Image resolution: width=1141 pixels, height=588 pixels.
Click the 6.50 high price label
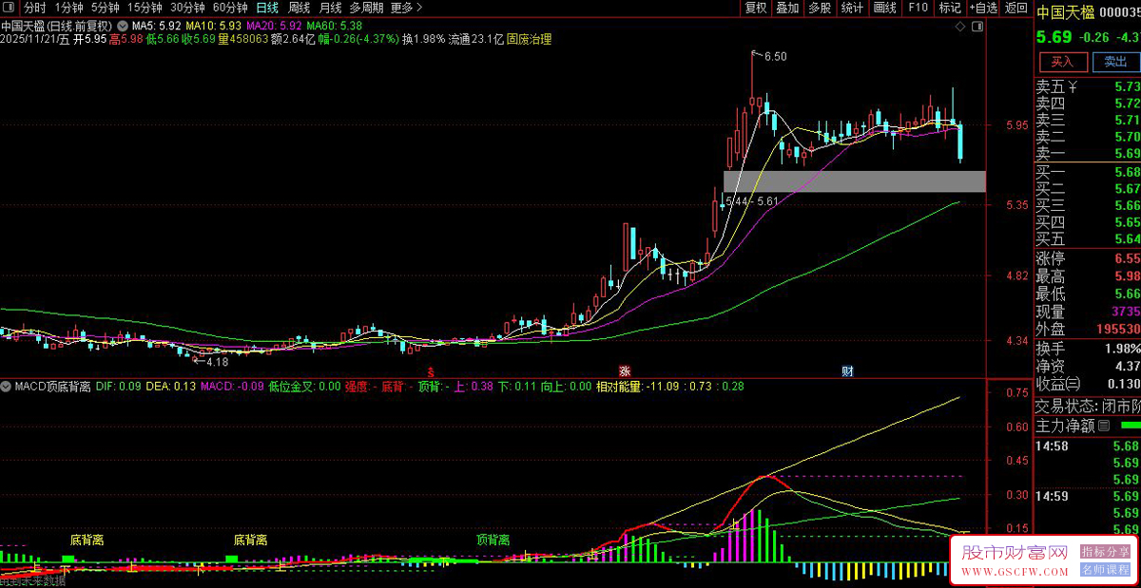click(x=775, y=56)
